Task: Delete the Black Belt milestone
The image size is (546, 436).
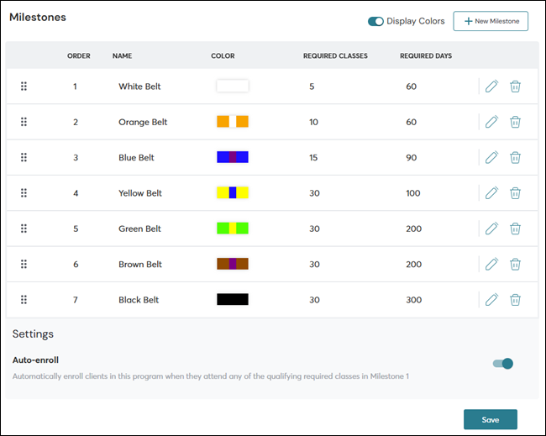Action: (516, 300)
